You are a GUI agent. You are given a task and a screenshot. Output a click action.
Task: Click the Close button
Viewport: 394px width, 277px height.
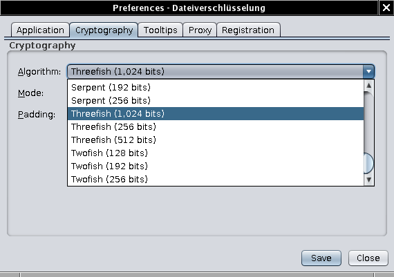coord(368,258)
